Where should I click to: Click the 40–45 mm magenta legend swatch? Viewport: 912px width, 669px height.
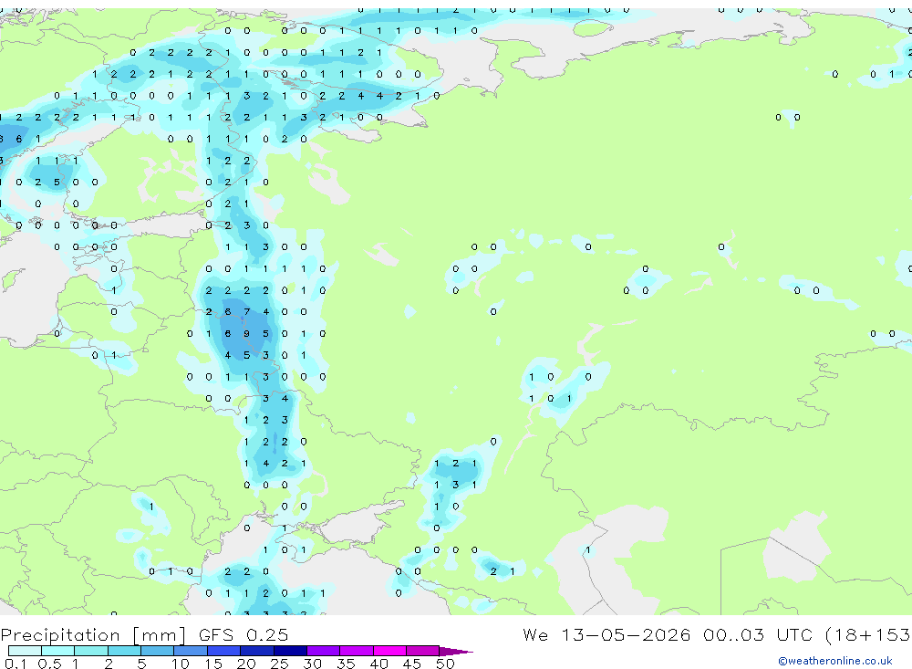tap(389, 651)
